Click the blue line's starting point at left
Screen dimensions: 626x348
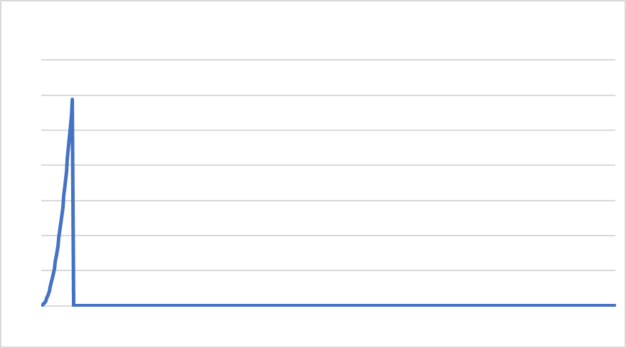click(42, 305)
